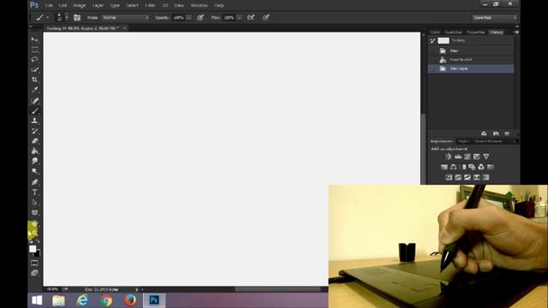Delete current history state
The height and width of the screenshot is (308, 548).
(x=507, y=133)
